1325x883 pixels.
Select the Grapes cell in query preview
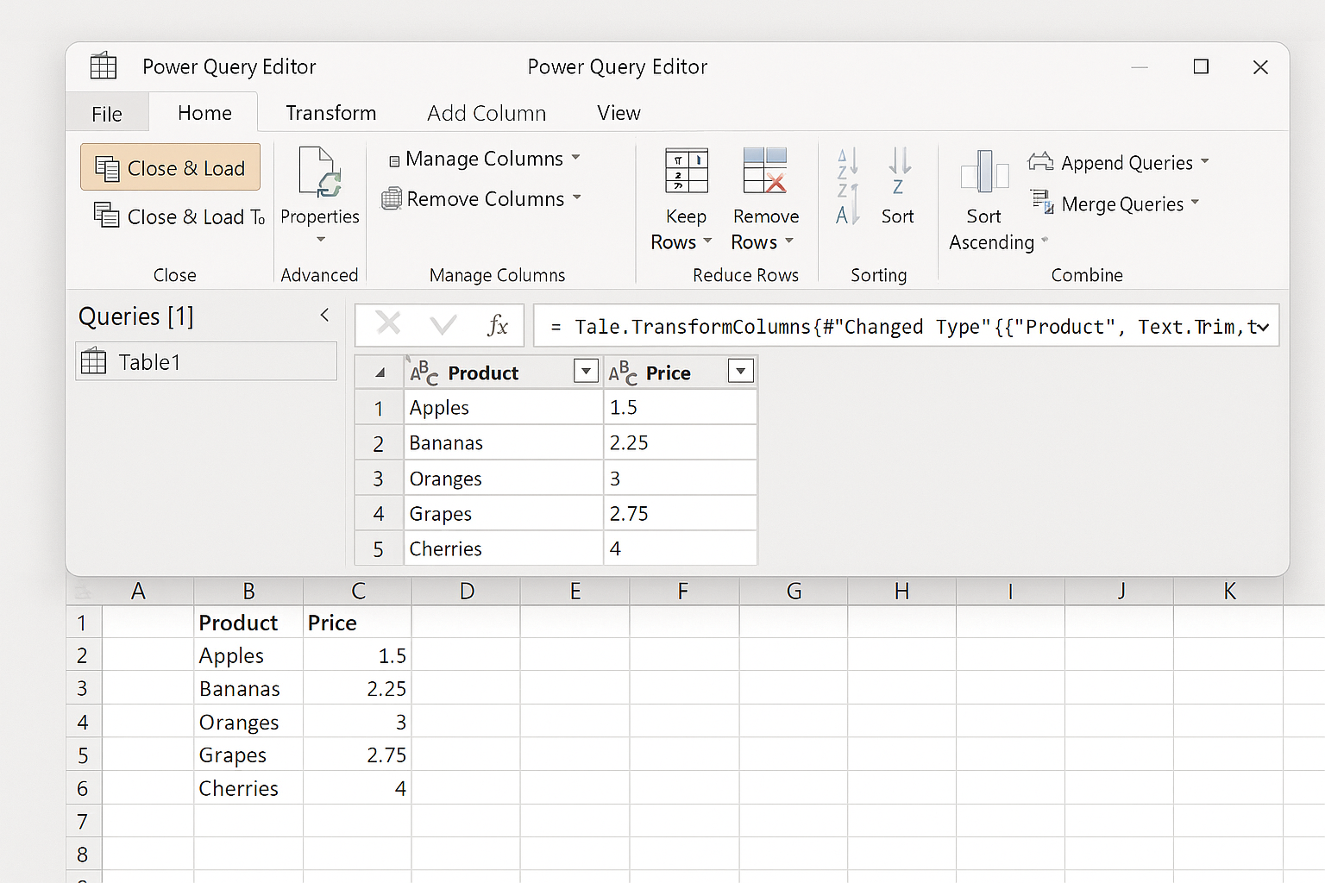click(504, 513)
